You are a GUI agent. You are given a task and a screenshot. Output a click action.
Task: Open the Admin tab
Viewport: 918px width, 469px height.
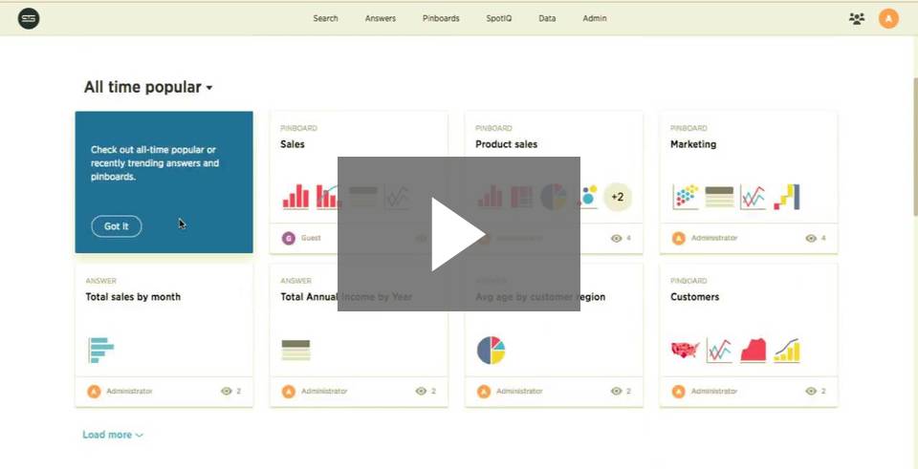click(x=594, y=18)
